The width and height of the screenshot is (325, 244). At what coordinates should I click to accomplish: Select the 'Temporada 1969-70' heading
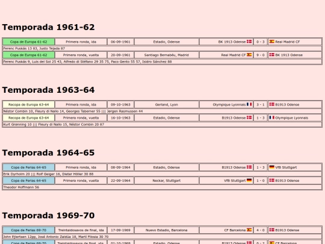(x=48, y=215)
